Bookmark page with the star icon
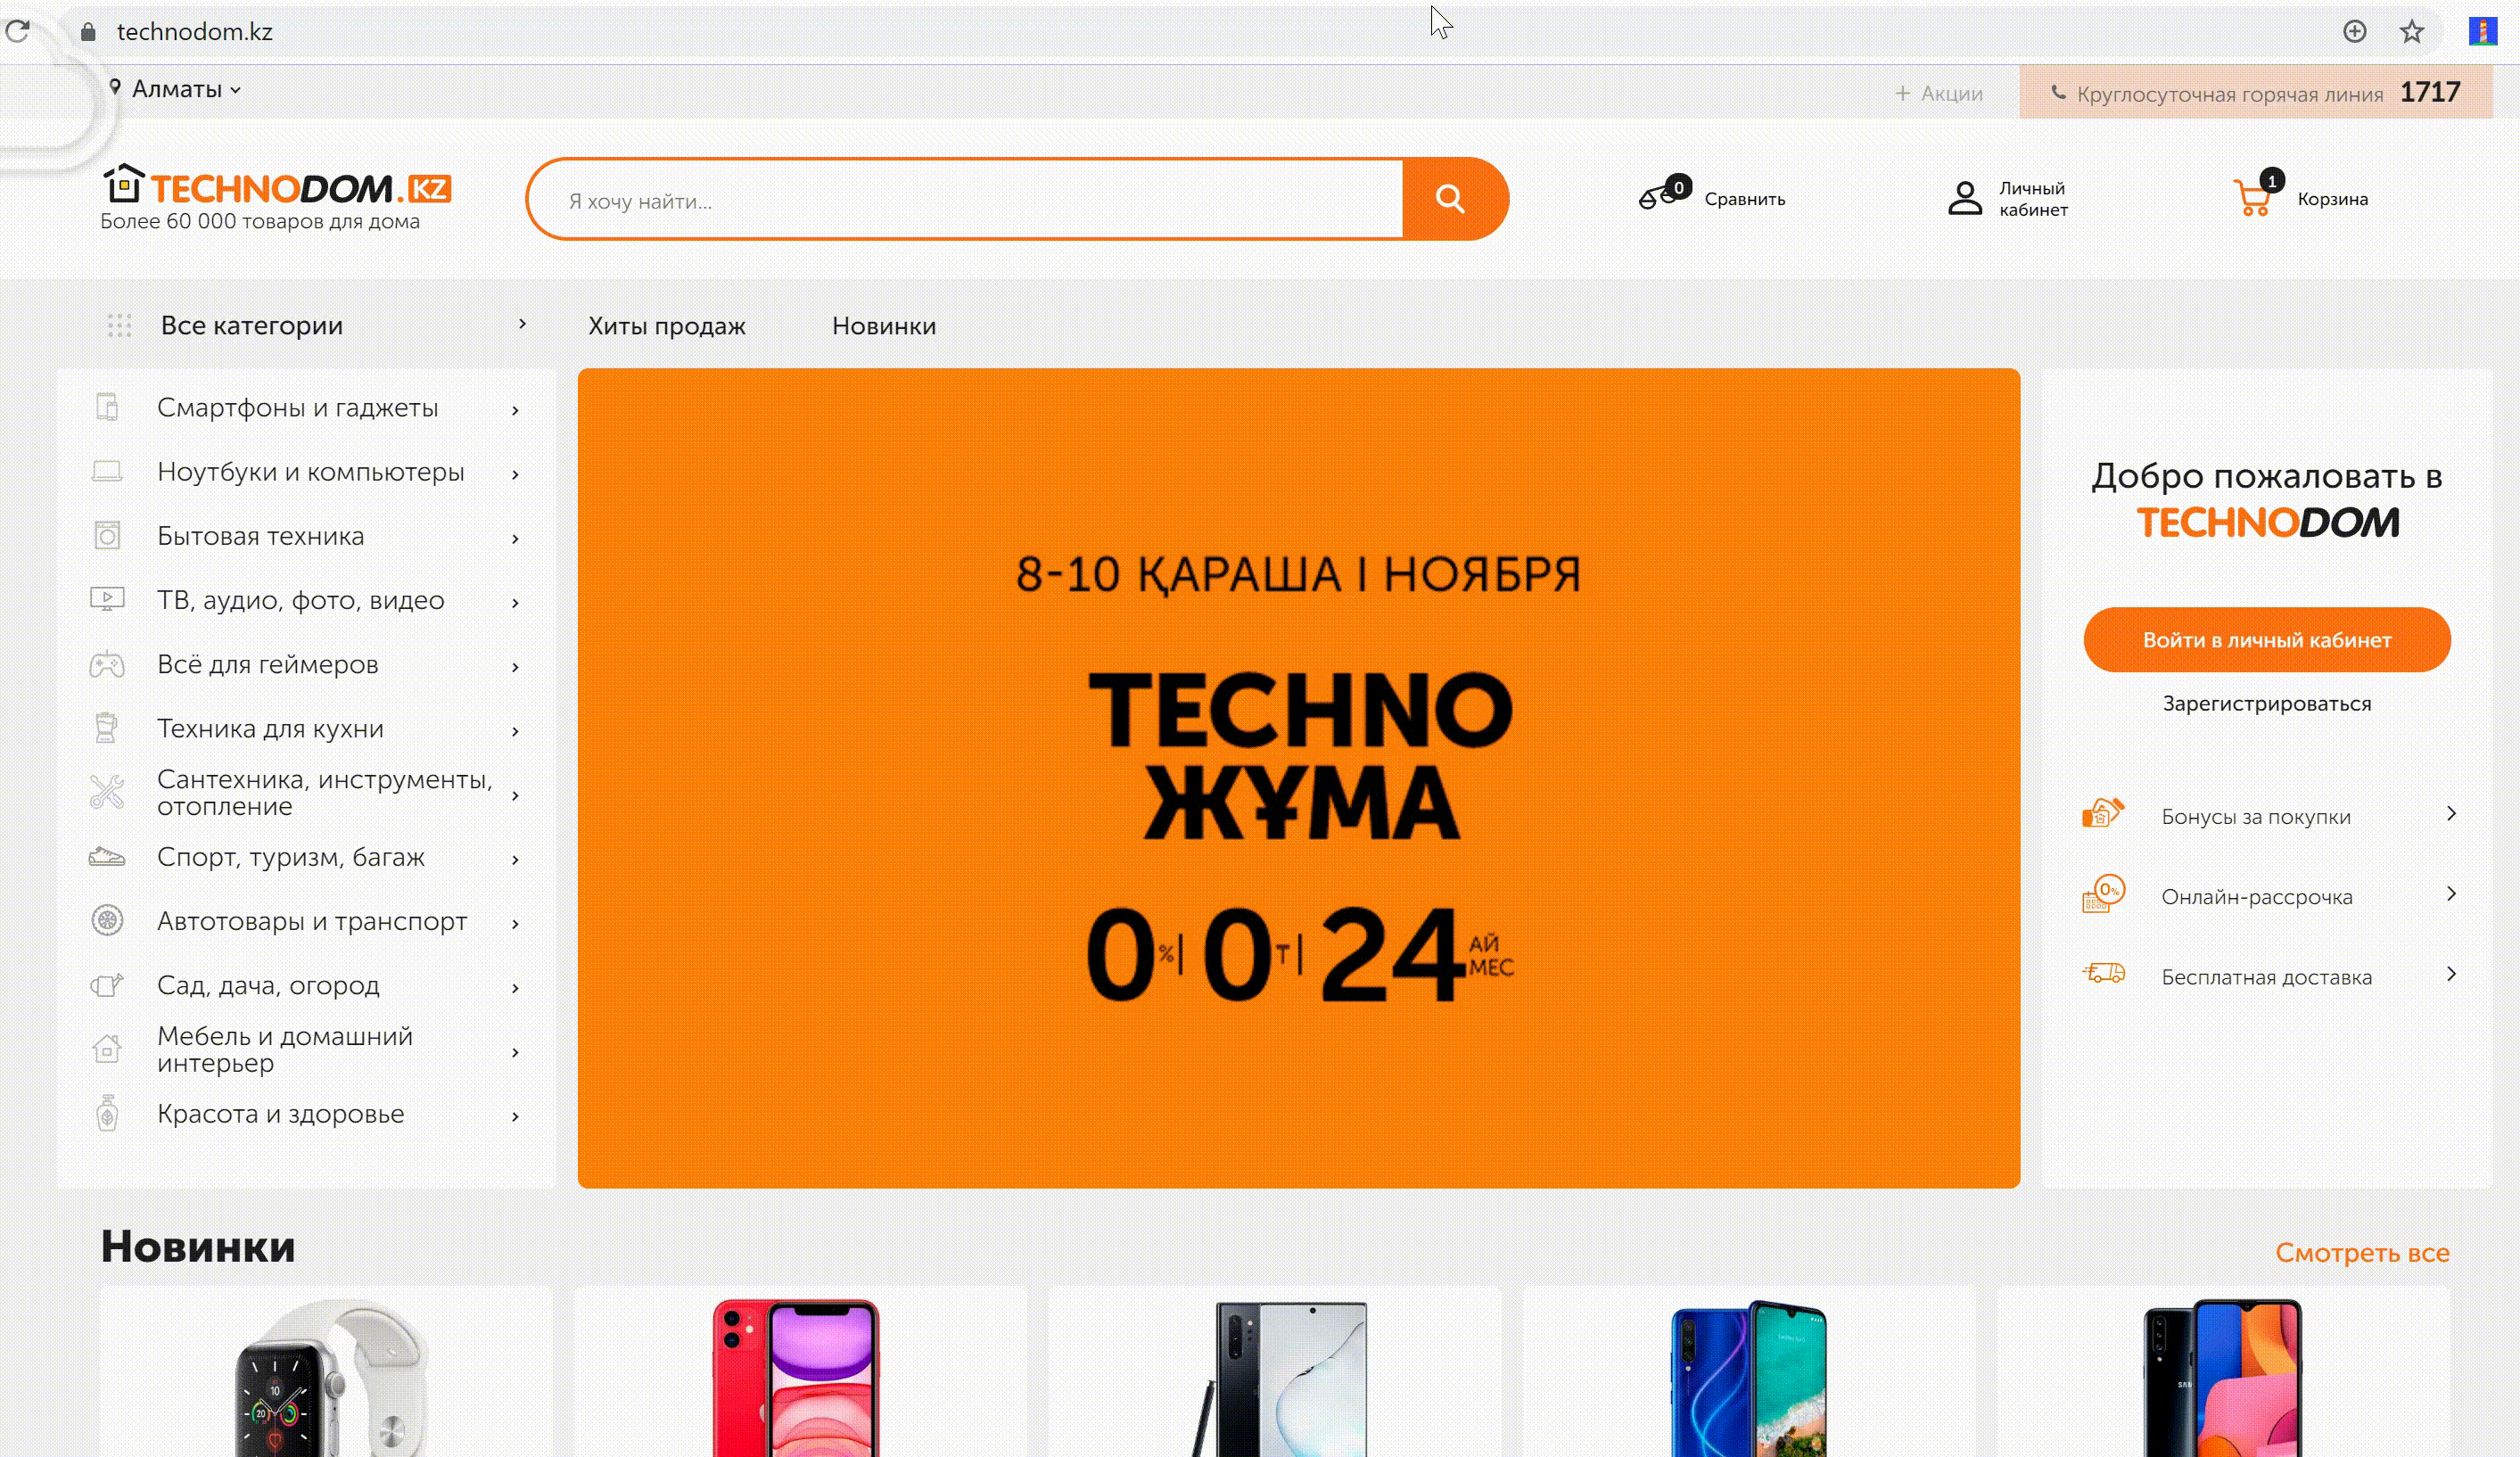The image size is (2520, 1457). 2411,32
